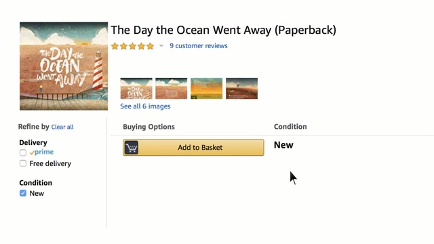The height and width of the screenshot is (244, 434).
Task: Open the main book cover image
Action: click(x=64, y=66)
